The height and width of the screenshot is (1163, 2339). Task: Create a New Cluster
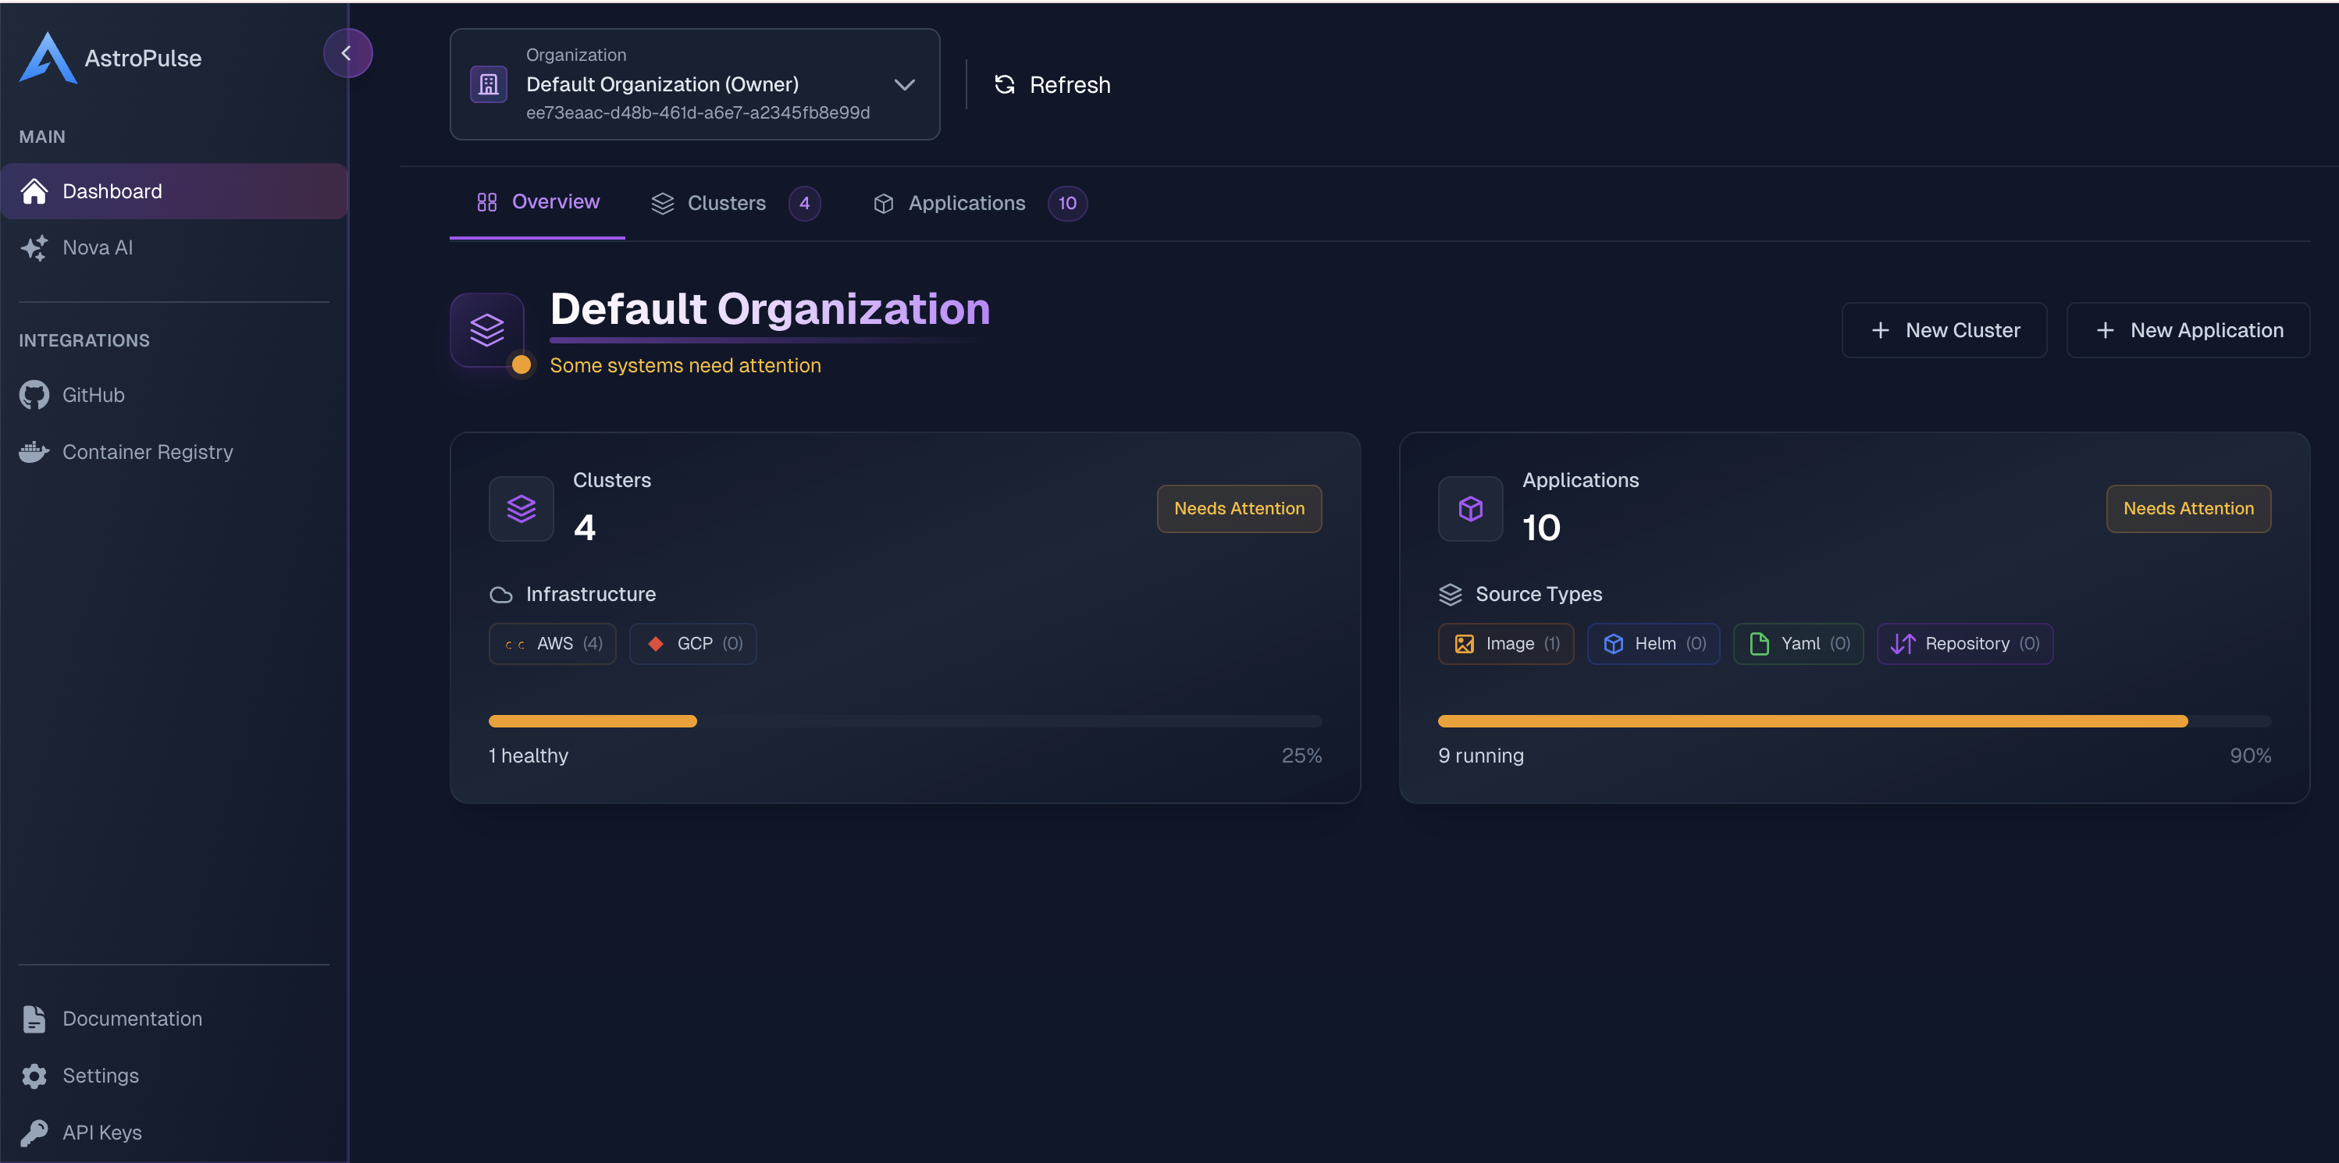[x=1944, y=330]
